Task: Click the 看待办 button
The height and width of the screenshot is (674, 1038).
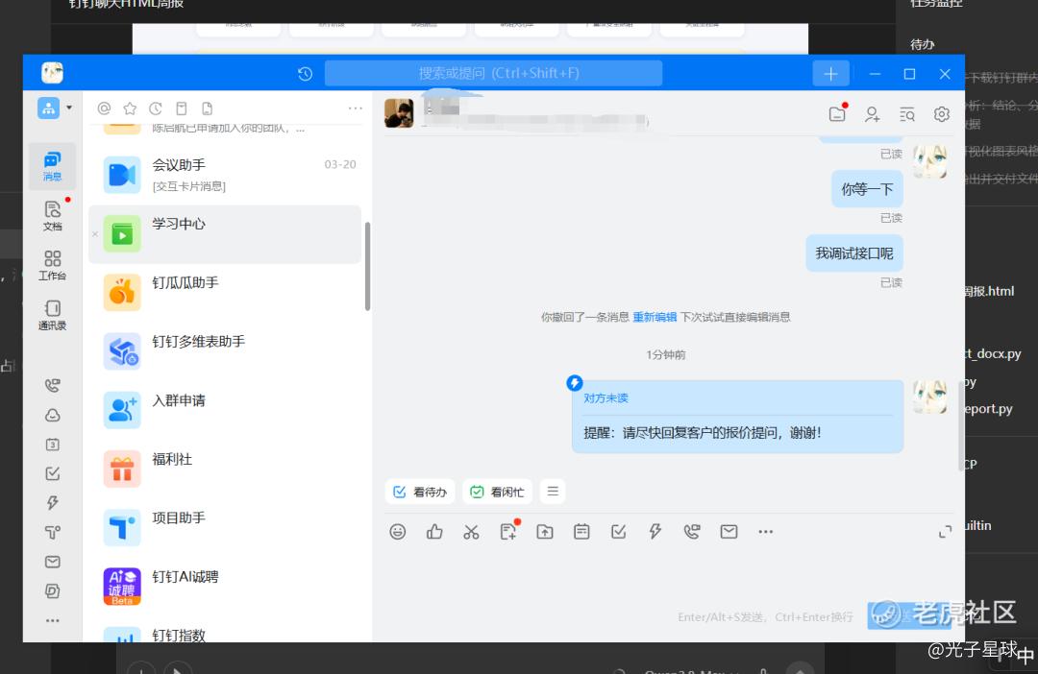Action: 420,492
